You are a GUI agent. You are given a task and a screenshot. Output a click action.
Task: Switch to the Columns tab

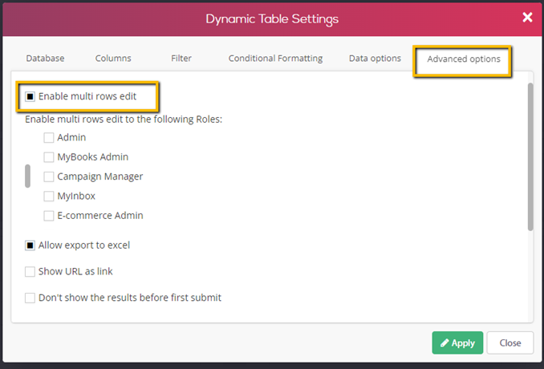[113, 59]
